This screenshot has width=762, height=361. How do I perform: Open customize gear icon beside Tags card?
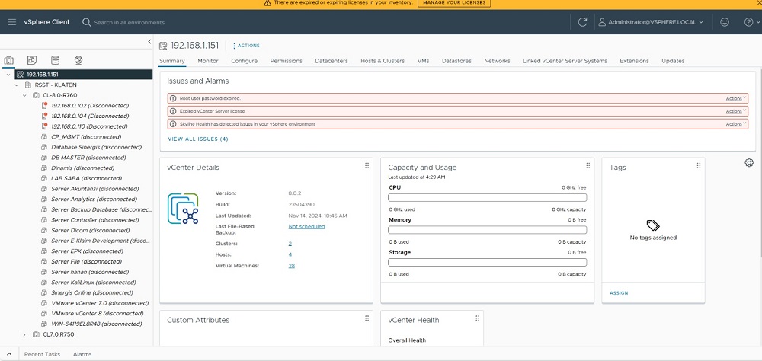click(x=749, y=163)
